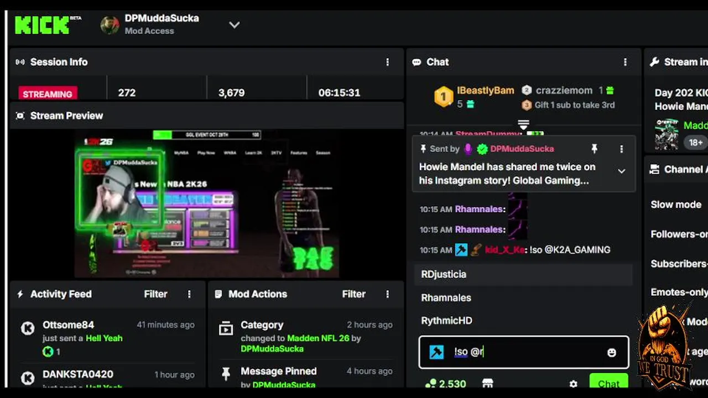708x398 pixels.
Task: Open the Madden NFL 26 category link
Action: [318, 338]
